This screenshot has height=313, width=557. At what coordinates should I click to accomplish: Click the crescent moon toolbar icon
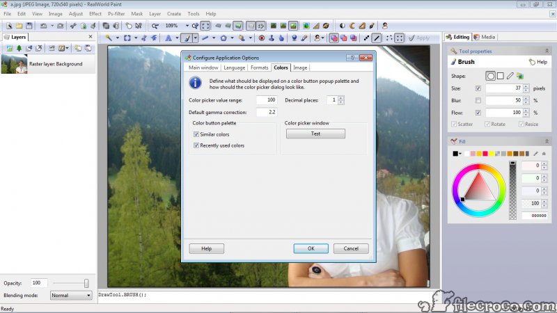pyautogui.click(x=352, y=26)
